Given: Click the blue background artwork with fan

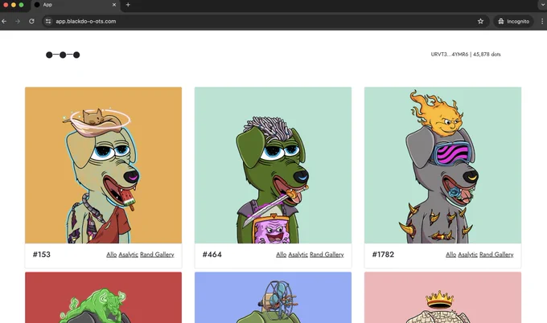Looking at the screenshot, I should pos(273,297).
